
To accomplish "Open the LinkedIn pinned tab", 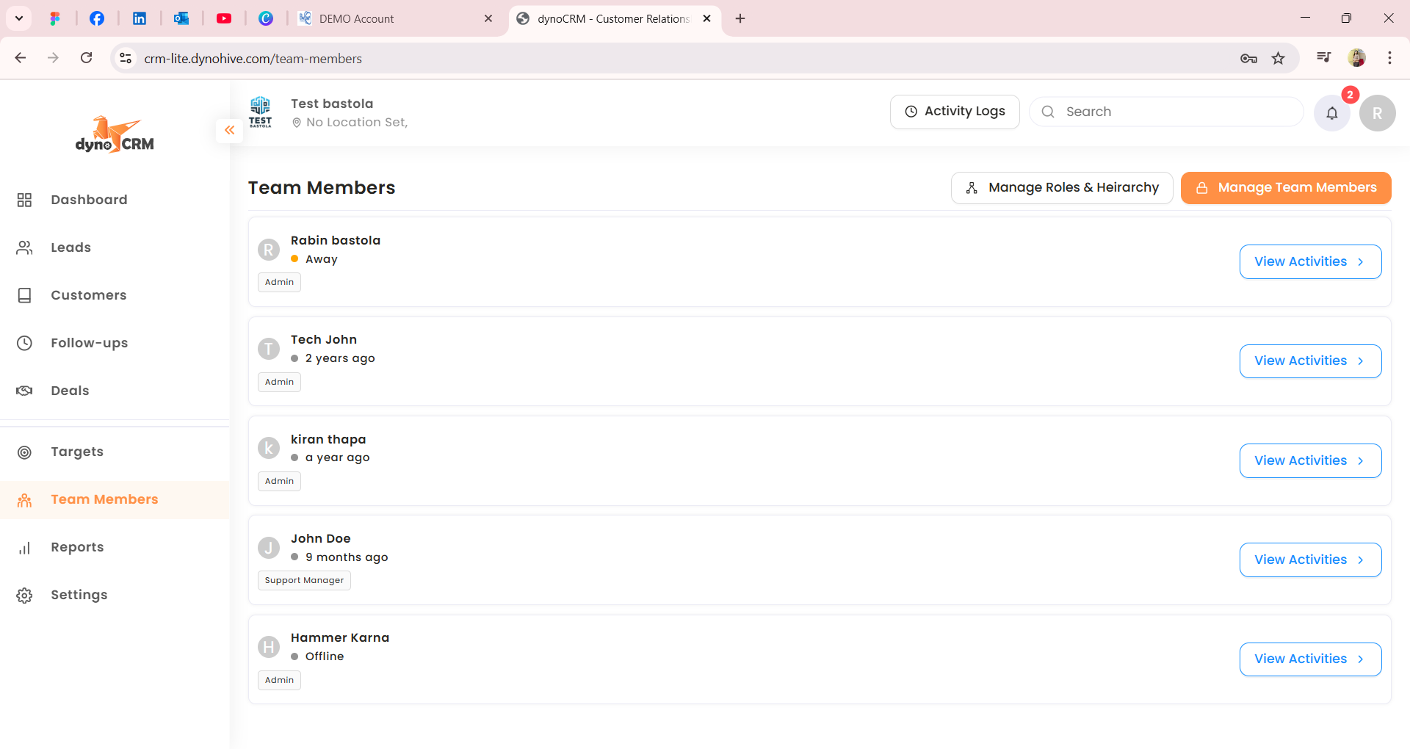I will point(139,18).
